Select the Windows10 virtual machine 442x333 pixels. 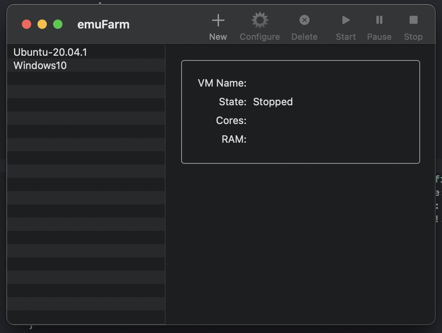pos(86,65)
